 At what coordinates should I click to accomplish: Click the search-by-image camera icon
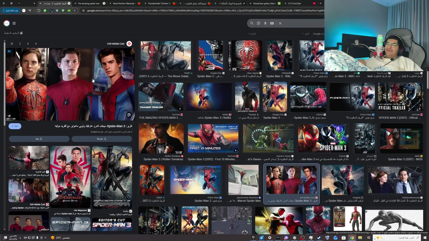[x=258, y=23]
